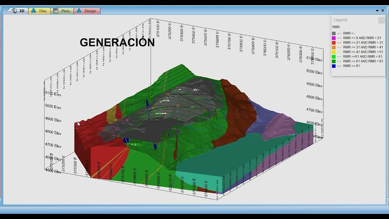Viewport: 389px width, 219px height.
Task: Click the 'RMR' legend heading
Action: tap(336, 27)
